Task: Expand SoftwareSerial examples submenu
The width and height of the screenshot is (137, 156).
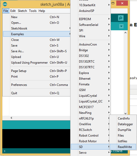Action: [x=91, y=25]
